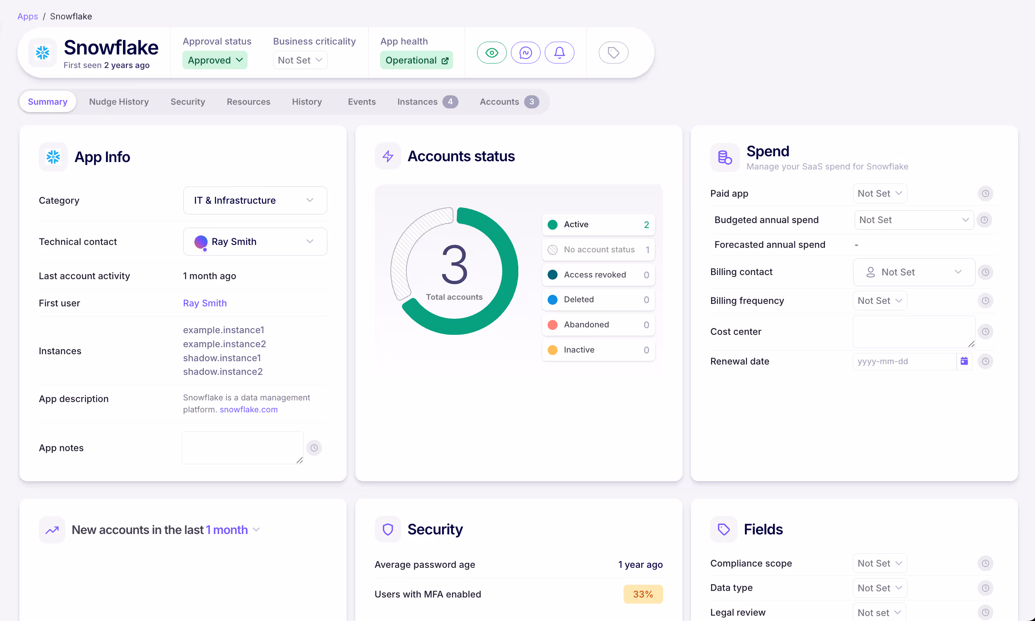Open the Billing frequency Not Set dropdown
The height and width of the screenshot is (621, 1035).
[880, 301]
